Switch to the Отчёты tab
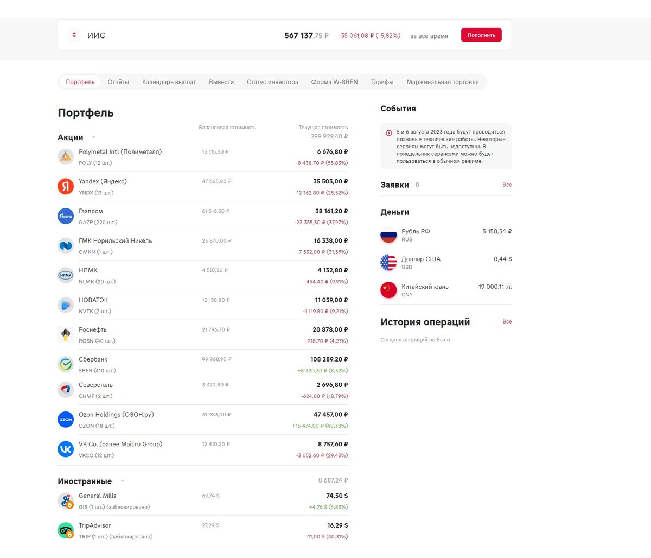 coord(118,82)
